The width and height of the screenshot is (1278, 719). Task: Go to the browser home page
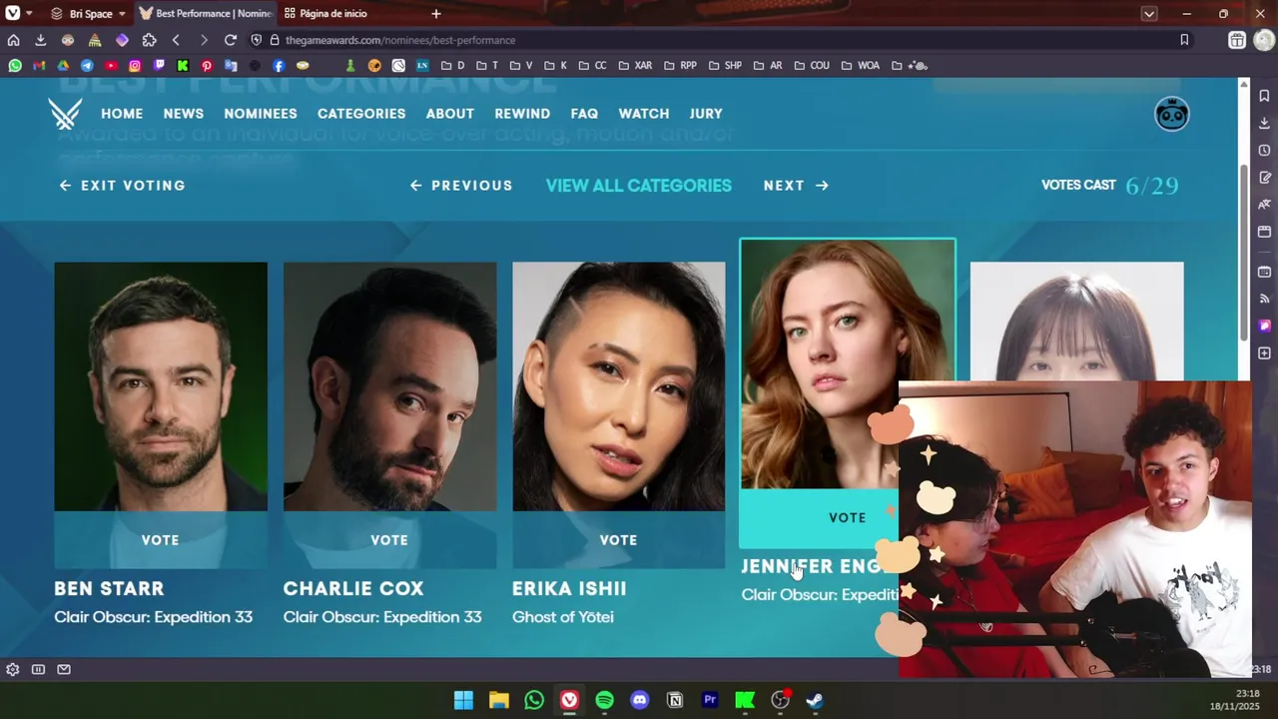point(13,40)
